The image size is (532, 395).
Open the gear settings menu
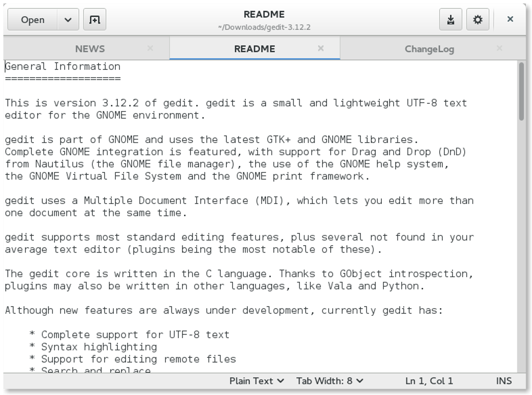[478, 20]
